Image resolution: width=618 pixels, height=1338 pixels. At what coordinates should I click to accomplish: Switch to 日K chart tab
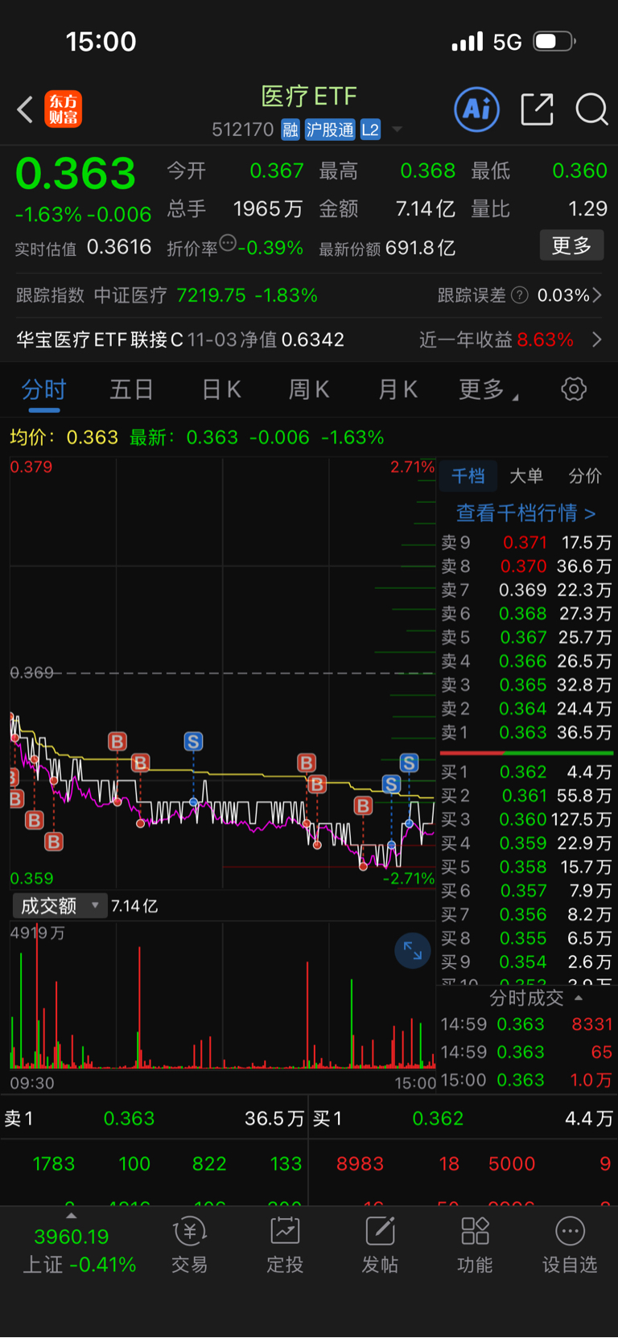click(221, 390)
